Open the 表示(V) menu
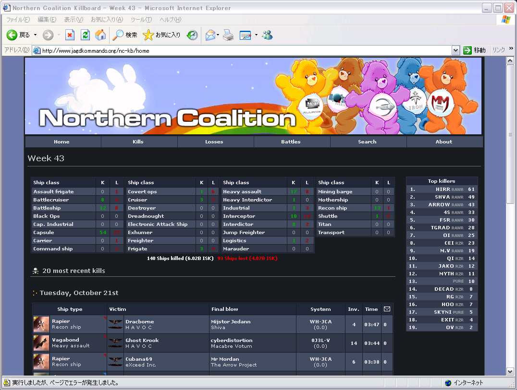The height and width of the screenshot is (390, 517). point(74,20)
